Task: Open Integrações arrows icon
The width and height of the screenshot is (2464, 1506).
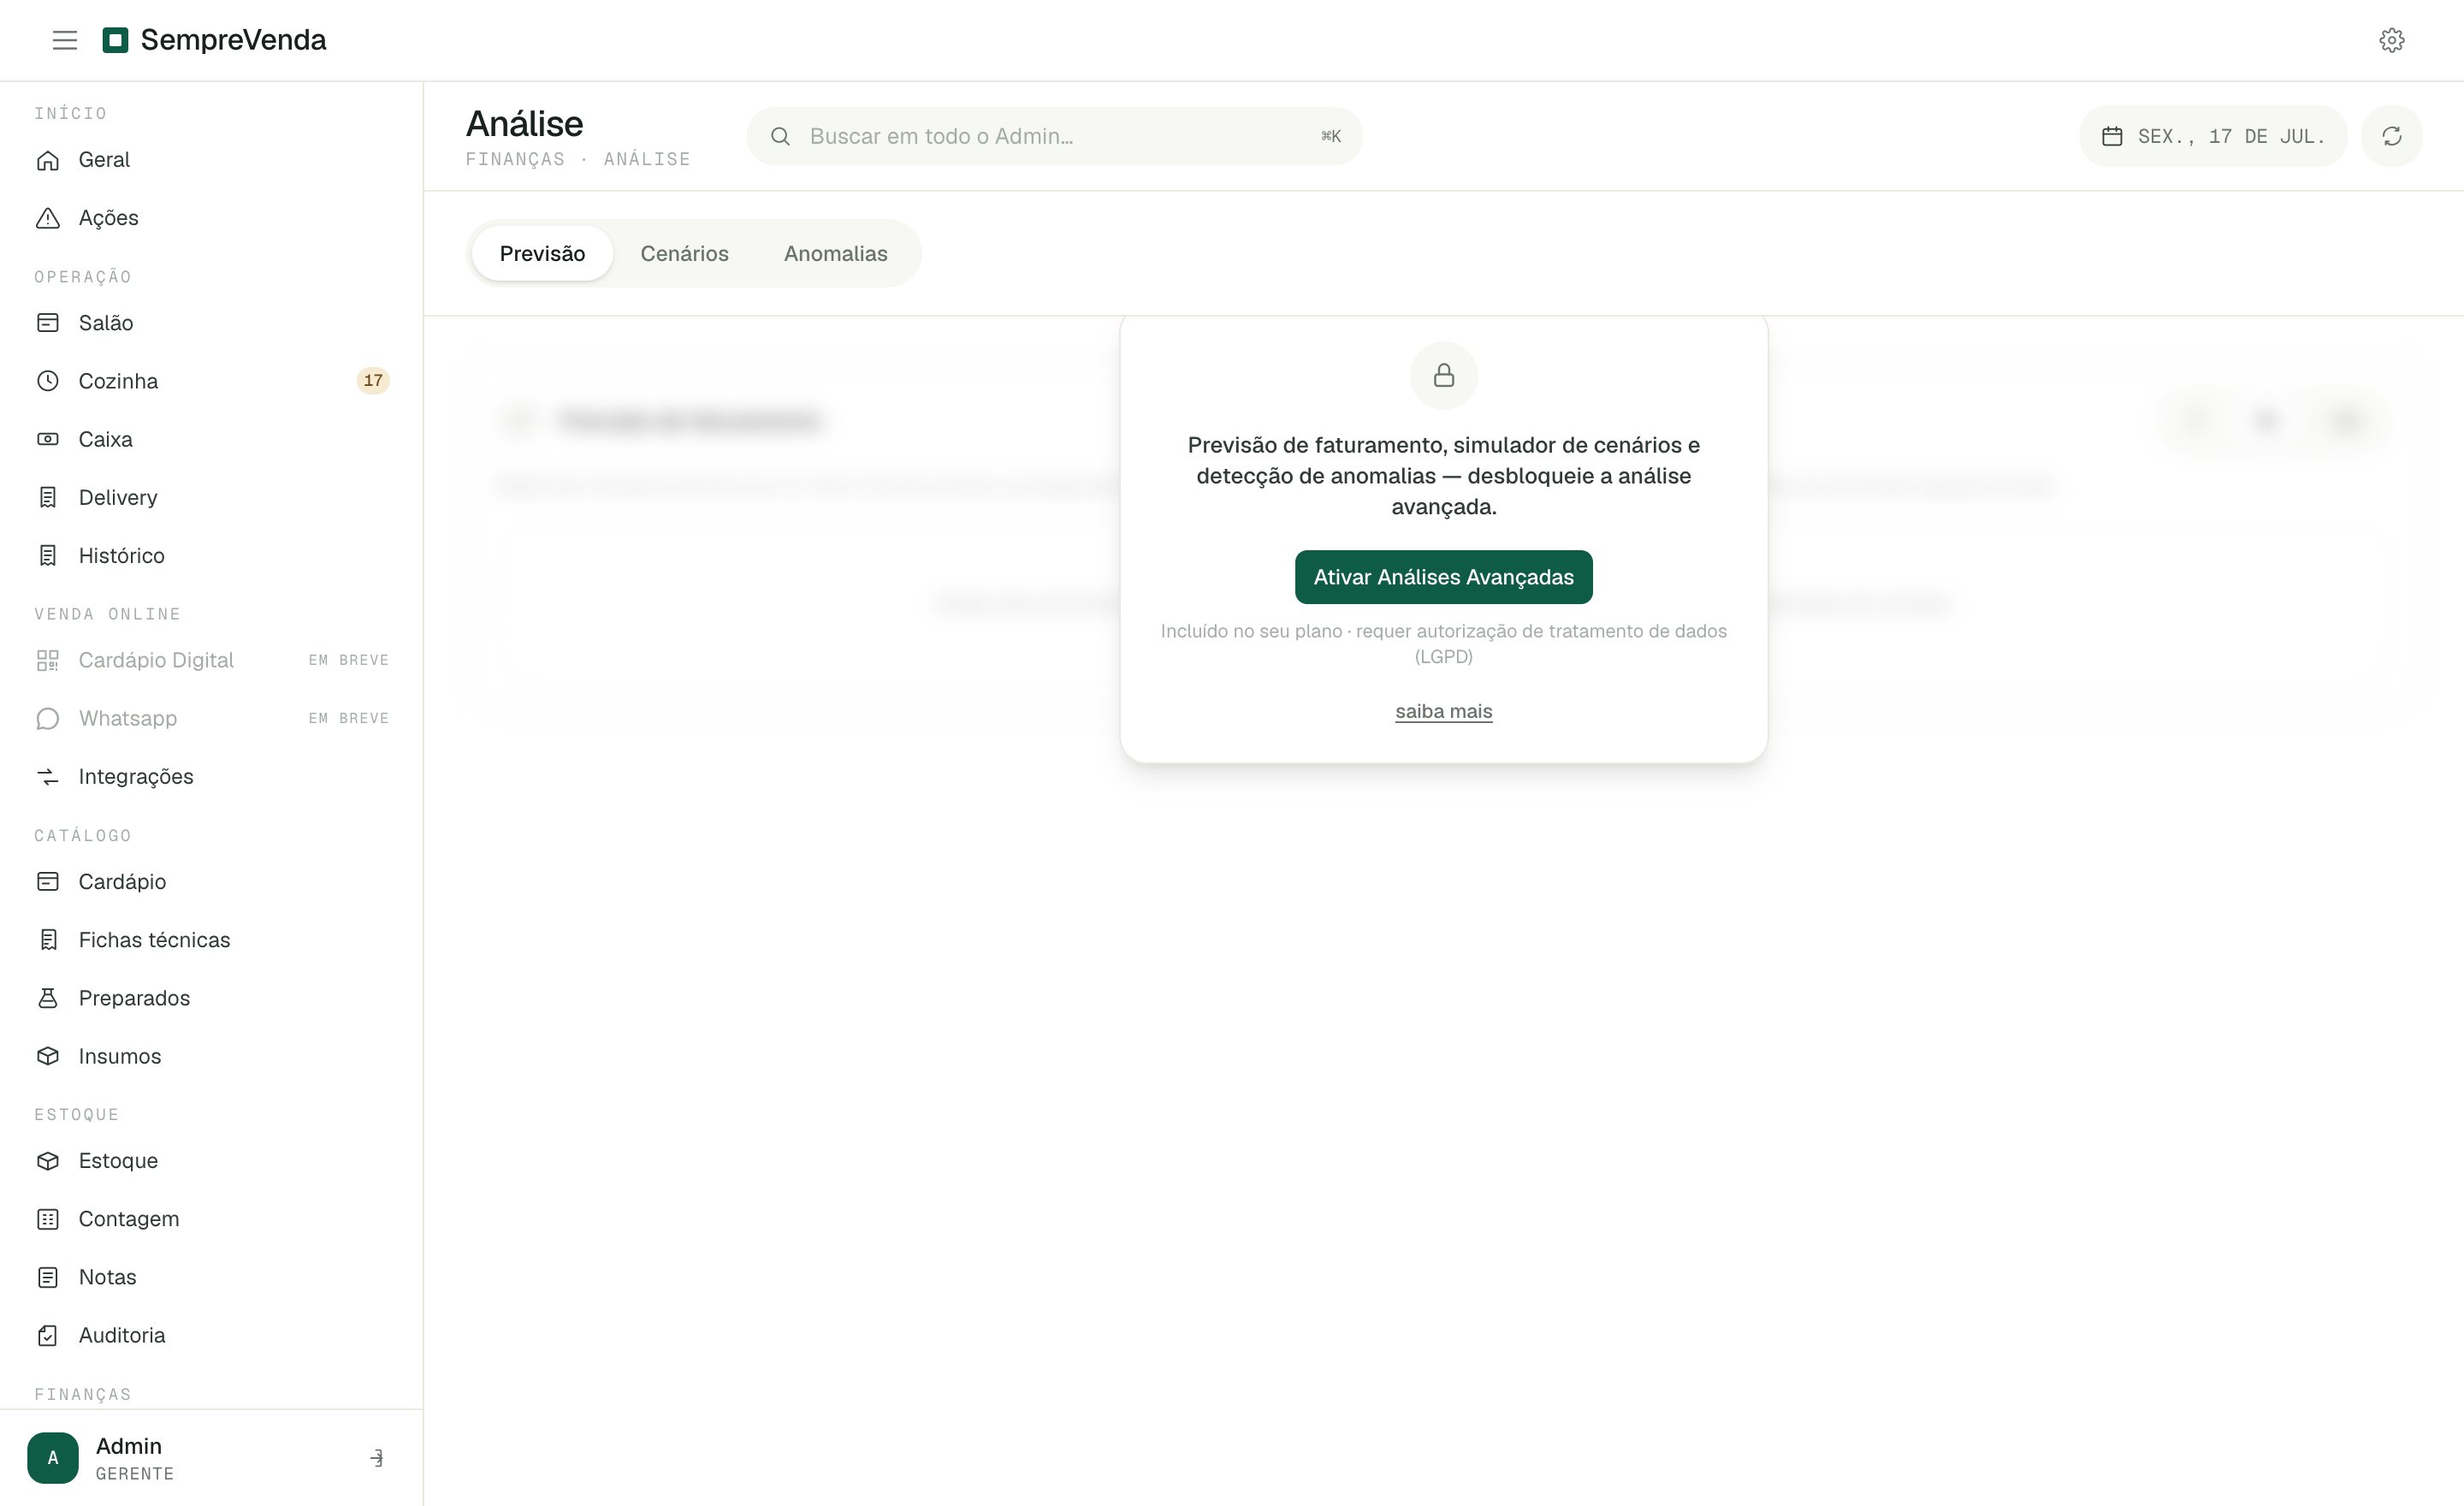Action: point(48,777)
